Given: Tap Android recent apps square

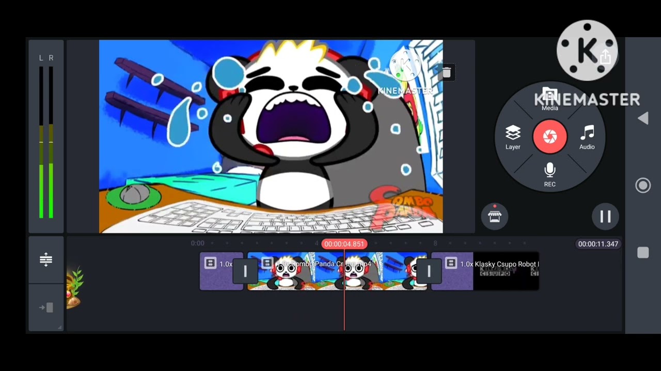Looking at the screenshot, I should coord(643,252).
